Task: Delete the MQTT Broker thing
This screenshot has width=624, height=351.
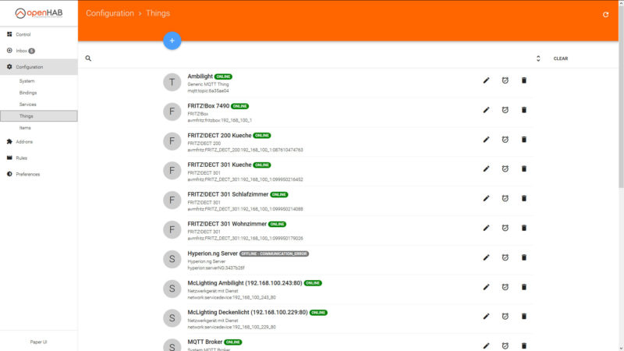Action: (523, 346)
